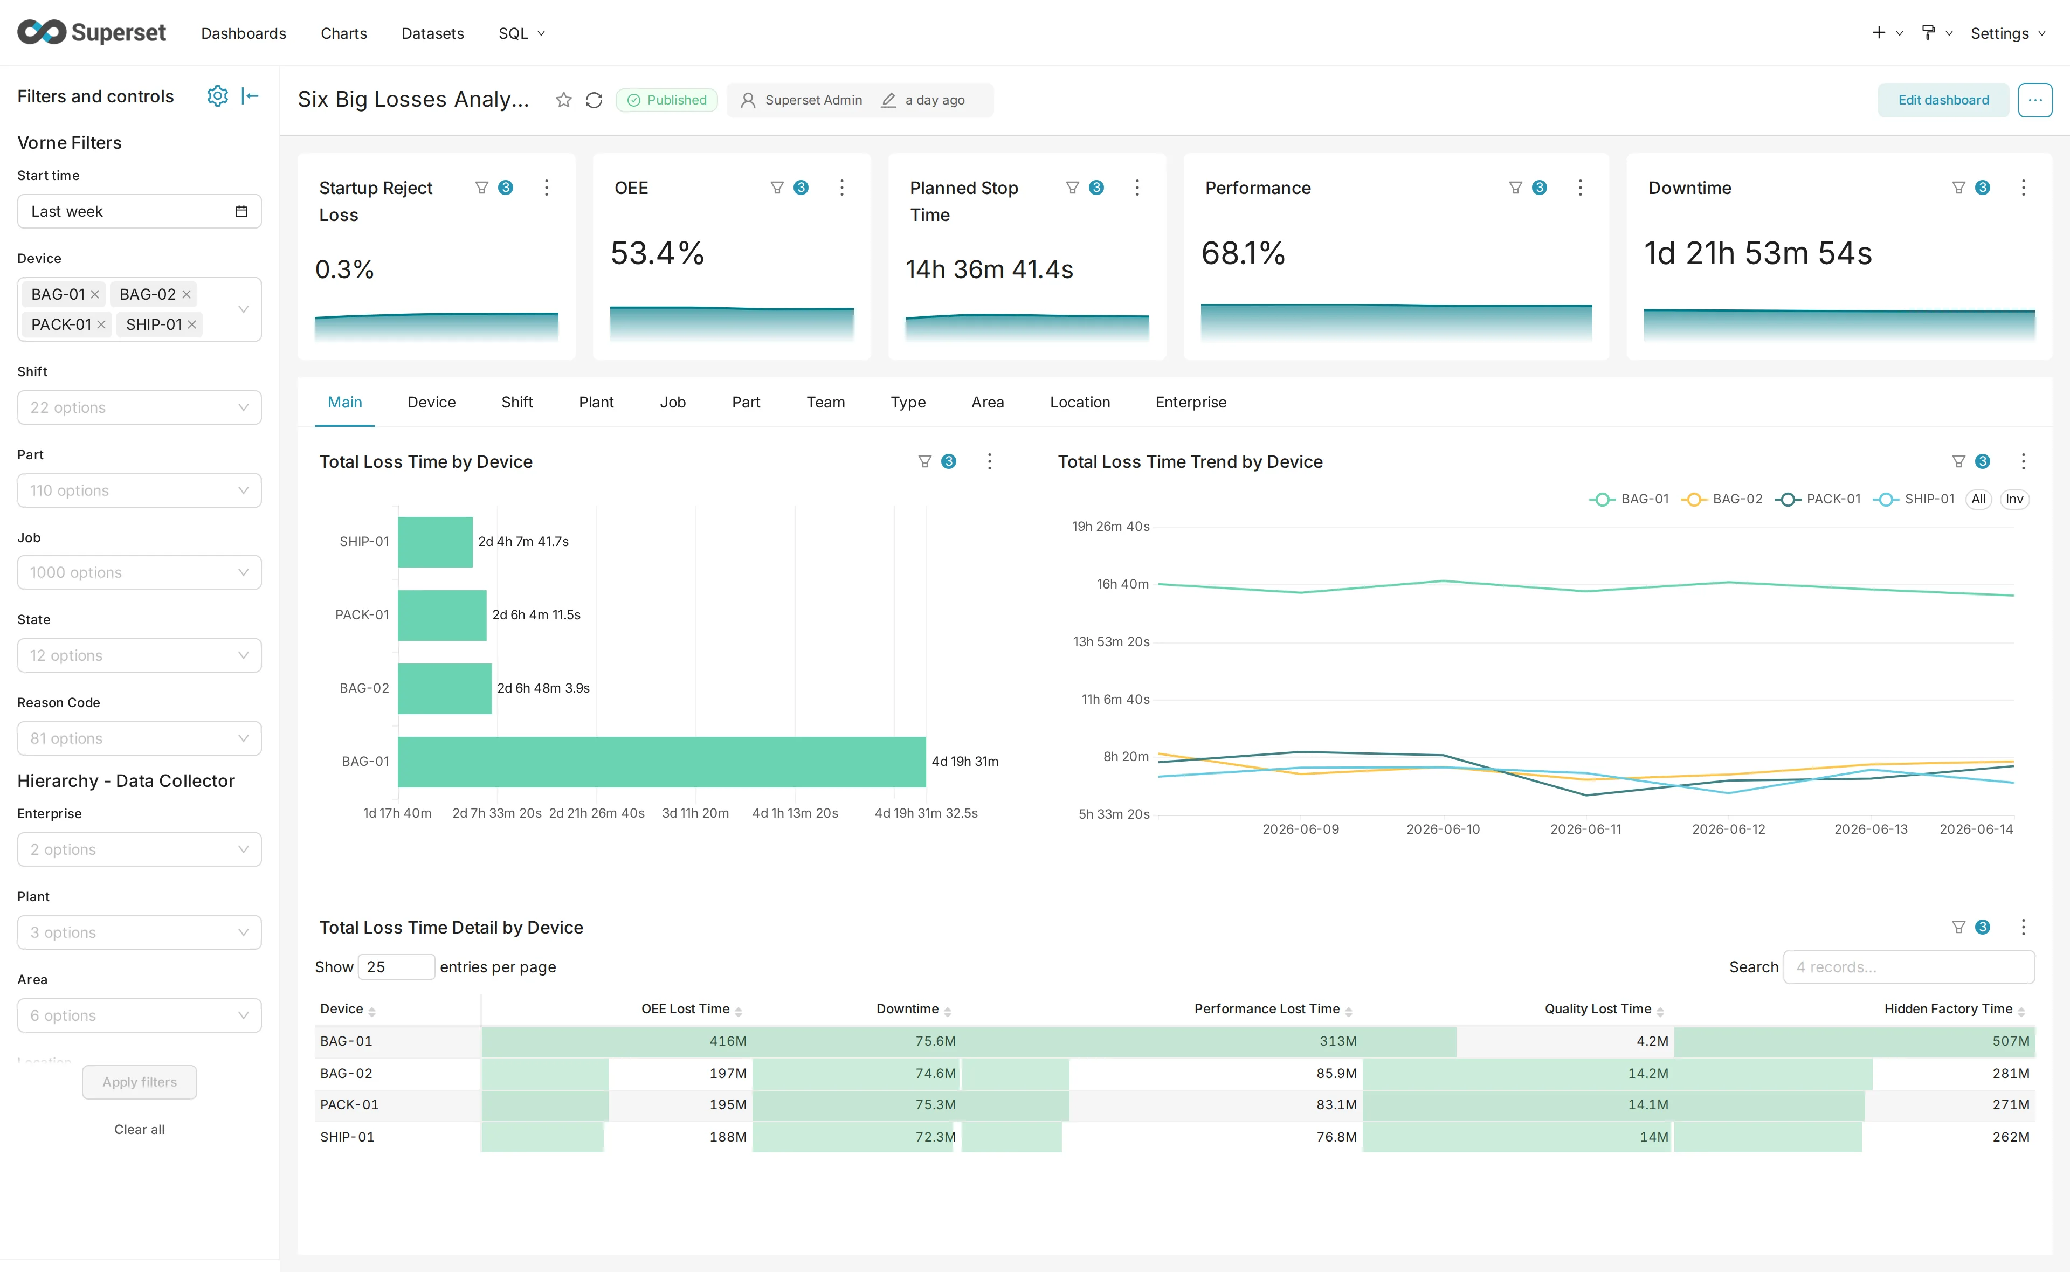This screenshot has height=1272, width=2070.
Task: Remove BAG-02 device tag
Action: coord(187,294)
